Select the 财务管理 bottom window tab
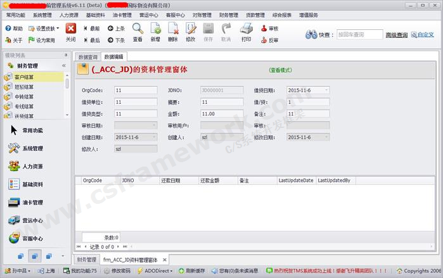Viewport: 443px width, 278px height. point(87,260)
